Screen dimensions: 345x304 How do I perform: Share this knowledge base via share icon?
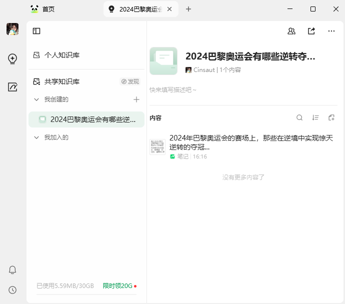[311, 31]
